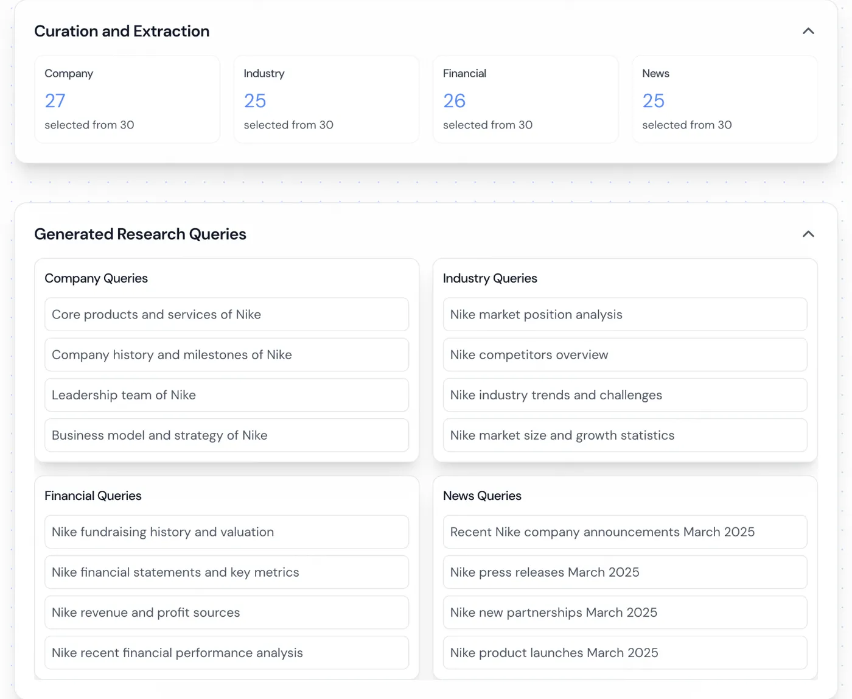Screen dimensions: 852x699
Task: Click the Company curation stat card
Action: point(127,99)
